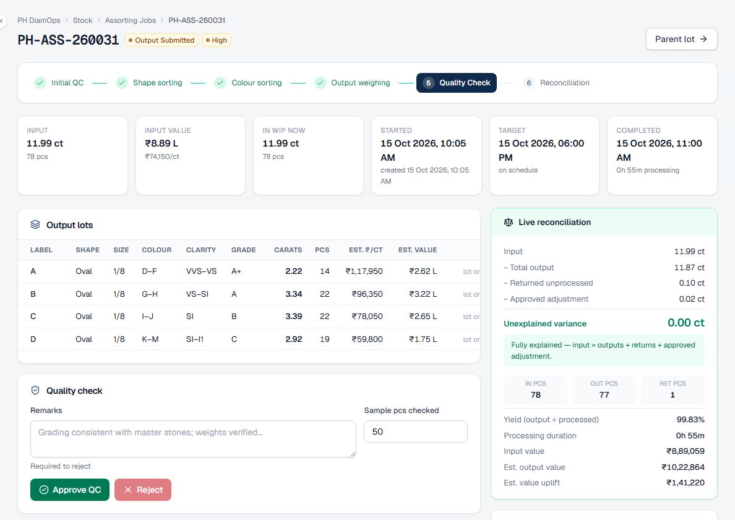Click the INPUT VALUE ₹8.89 L card

[191, 156]
